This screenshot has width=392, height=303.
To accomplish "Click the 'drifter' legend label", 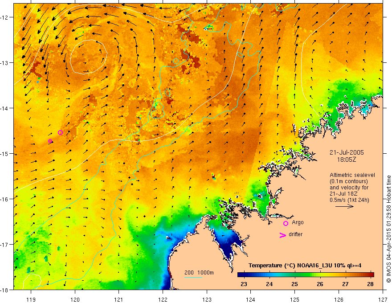I will click(x=295, y=234).
